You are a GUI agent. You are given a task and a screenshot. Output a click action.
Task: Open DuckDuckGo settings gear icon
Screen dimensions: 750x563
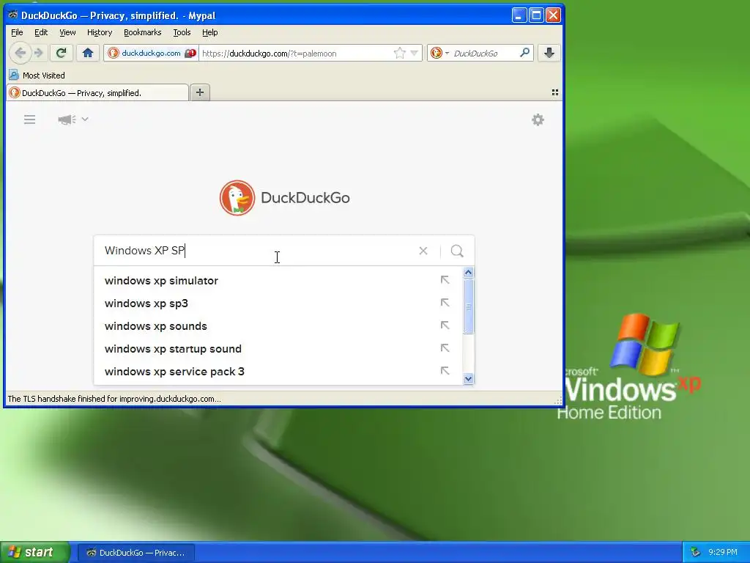[538, 119]
